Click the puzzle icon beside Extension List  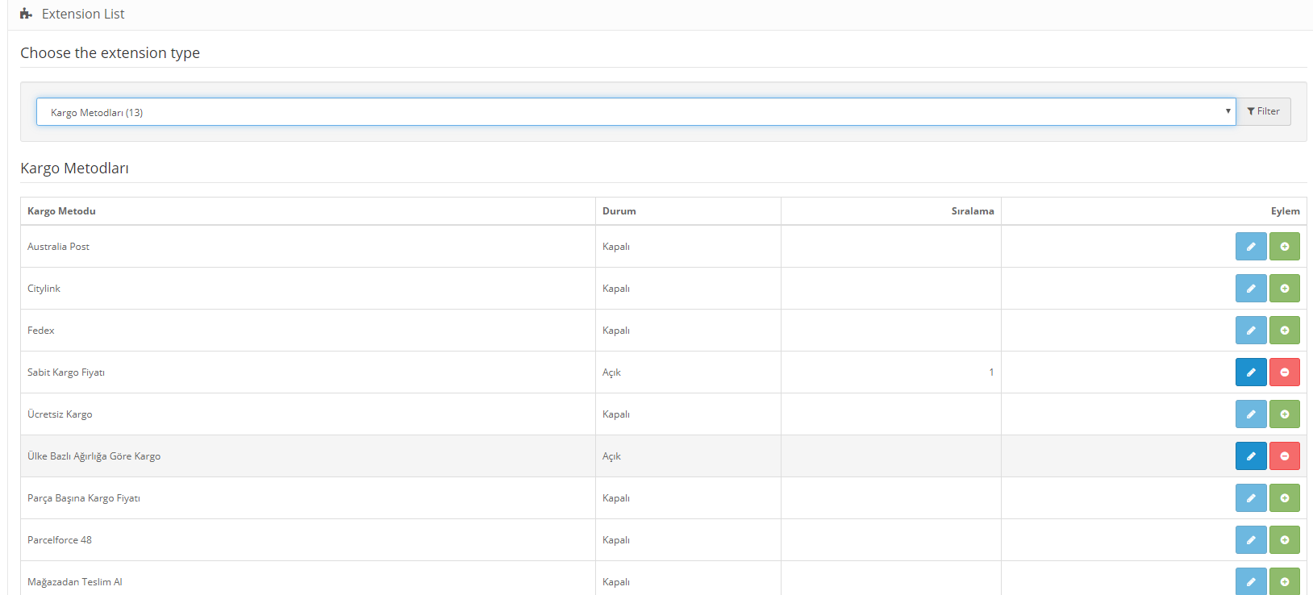click(26, 14)
